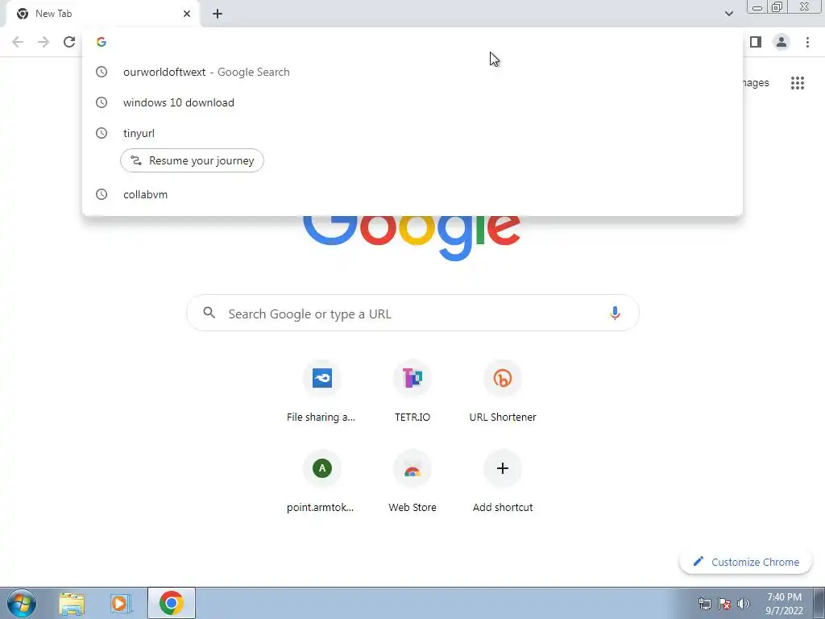Open a new tab with the plus button

click(x=218, y=14)
